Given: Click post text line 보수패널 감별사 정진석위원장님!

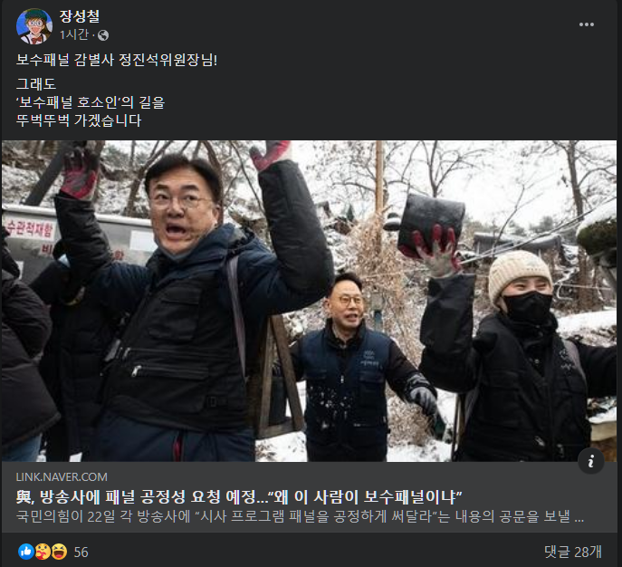Looking at the screenshot, I should [117, 61].
